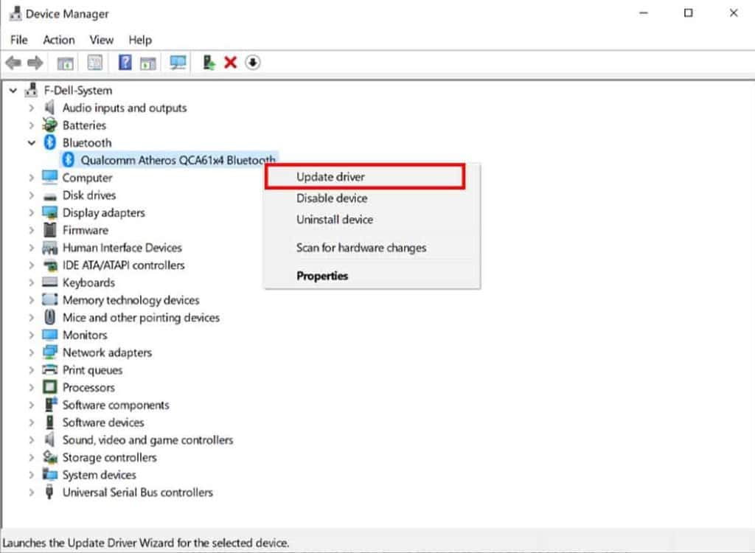Click the Keyboards category icon
Screen dimensions: 755x553
[49, 282]
